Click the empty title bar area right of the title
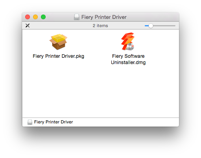201x158 pixels. point(152,17)
